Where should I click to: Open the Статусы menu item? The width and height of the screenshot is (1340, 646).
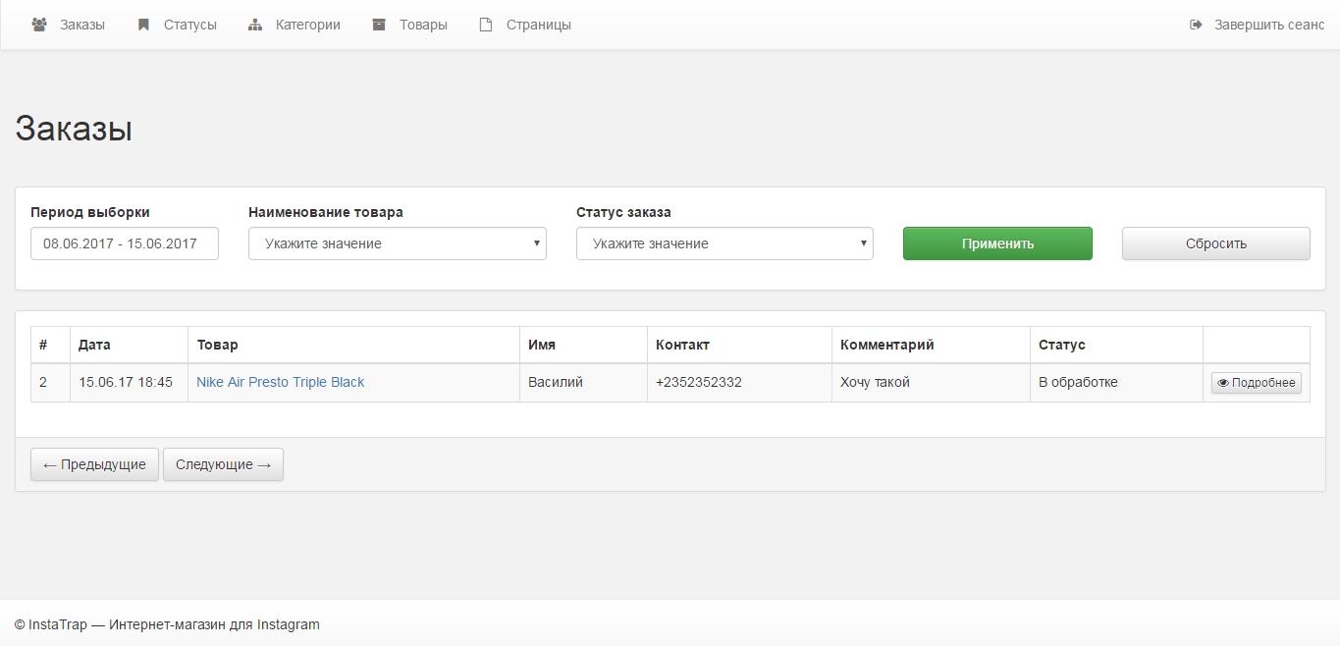190,25
